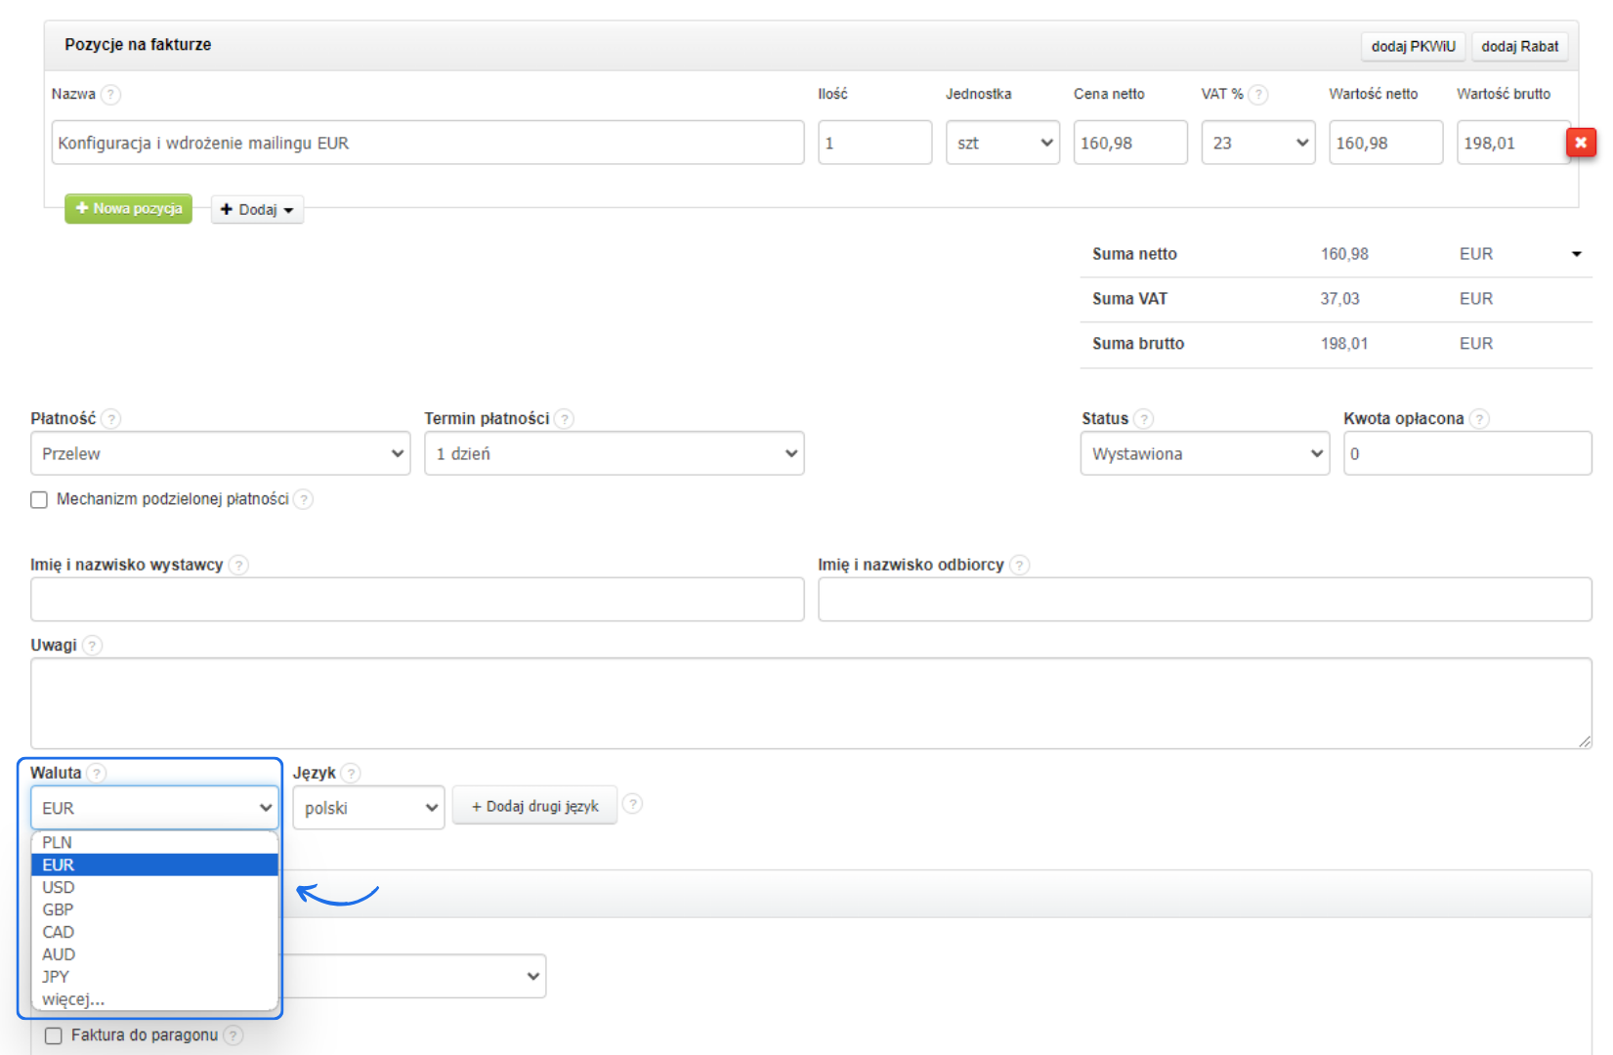Show help for Status field
Screen dimensions: 1613x1055
click(x=1143, y=419)
